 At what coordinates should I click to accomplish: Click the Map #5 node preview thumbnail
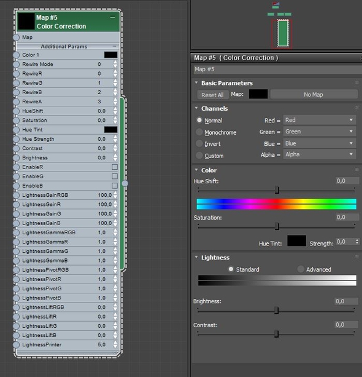[x=26, y=22]
